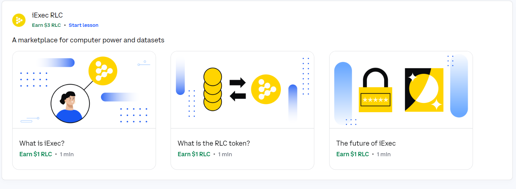This screenshot has height=189, width=516.
Task: Click the yellow RLC coin above avatar
Action: click(103, 71)
